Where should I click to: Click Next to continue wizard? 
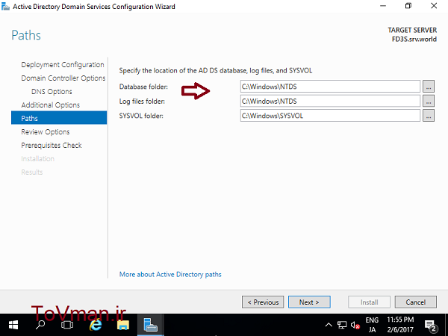point(309,302)
